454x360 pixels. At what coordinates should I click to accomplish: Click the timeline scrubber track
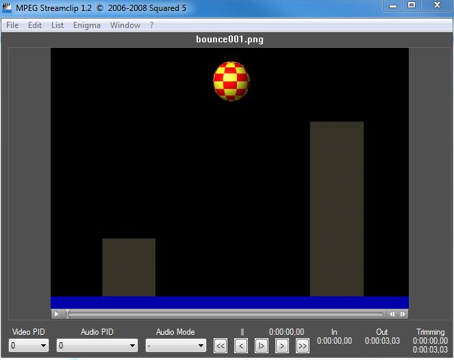tap(225, 314)
